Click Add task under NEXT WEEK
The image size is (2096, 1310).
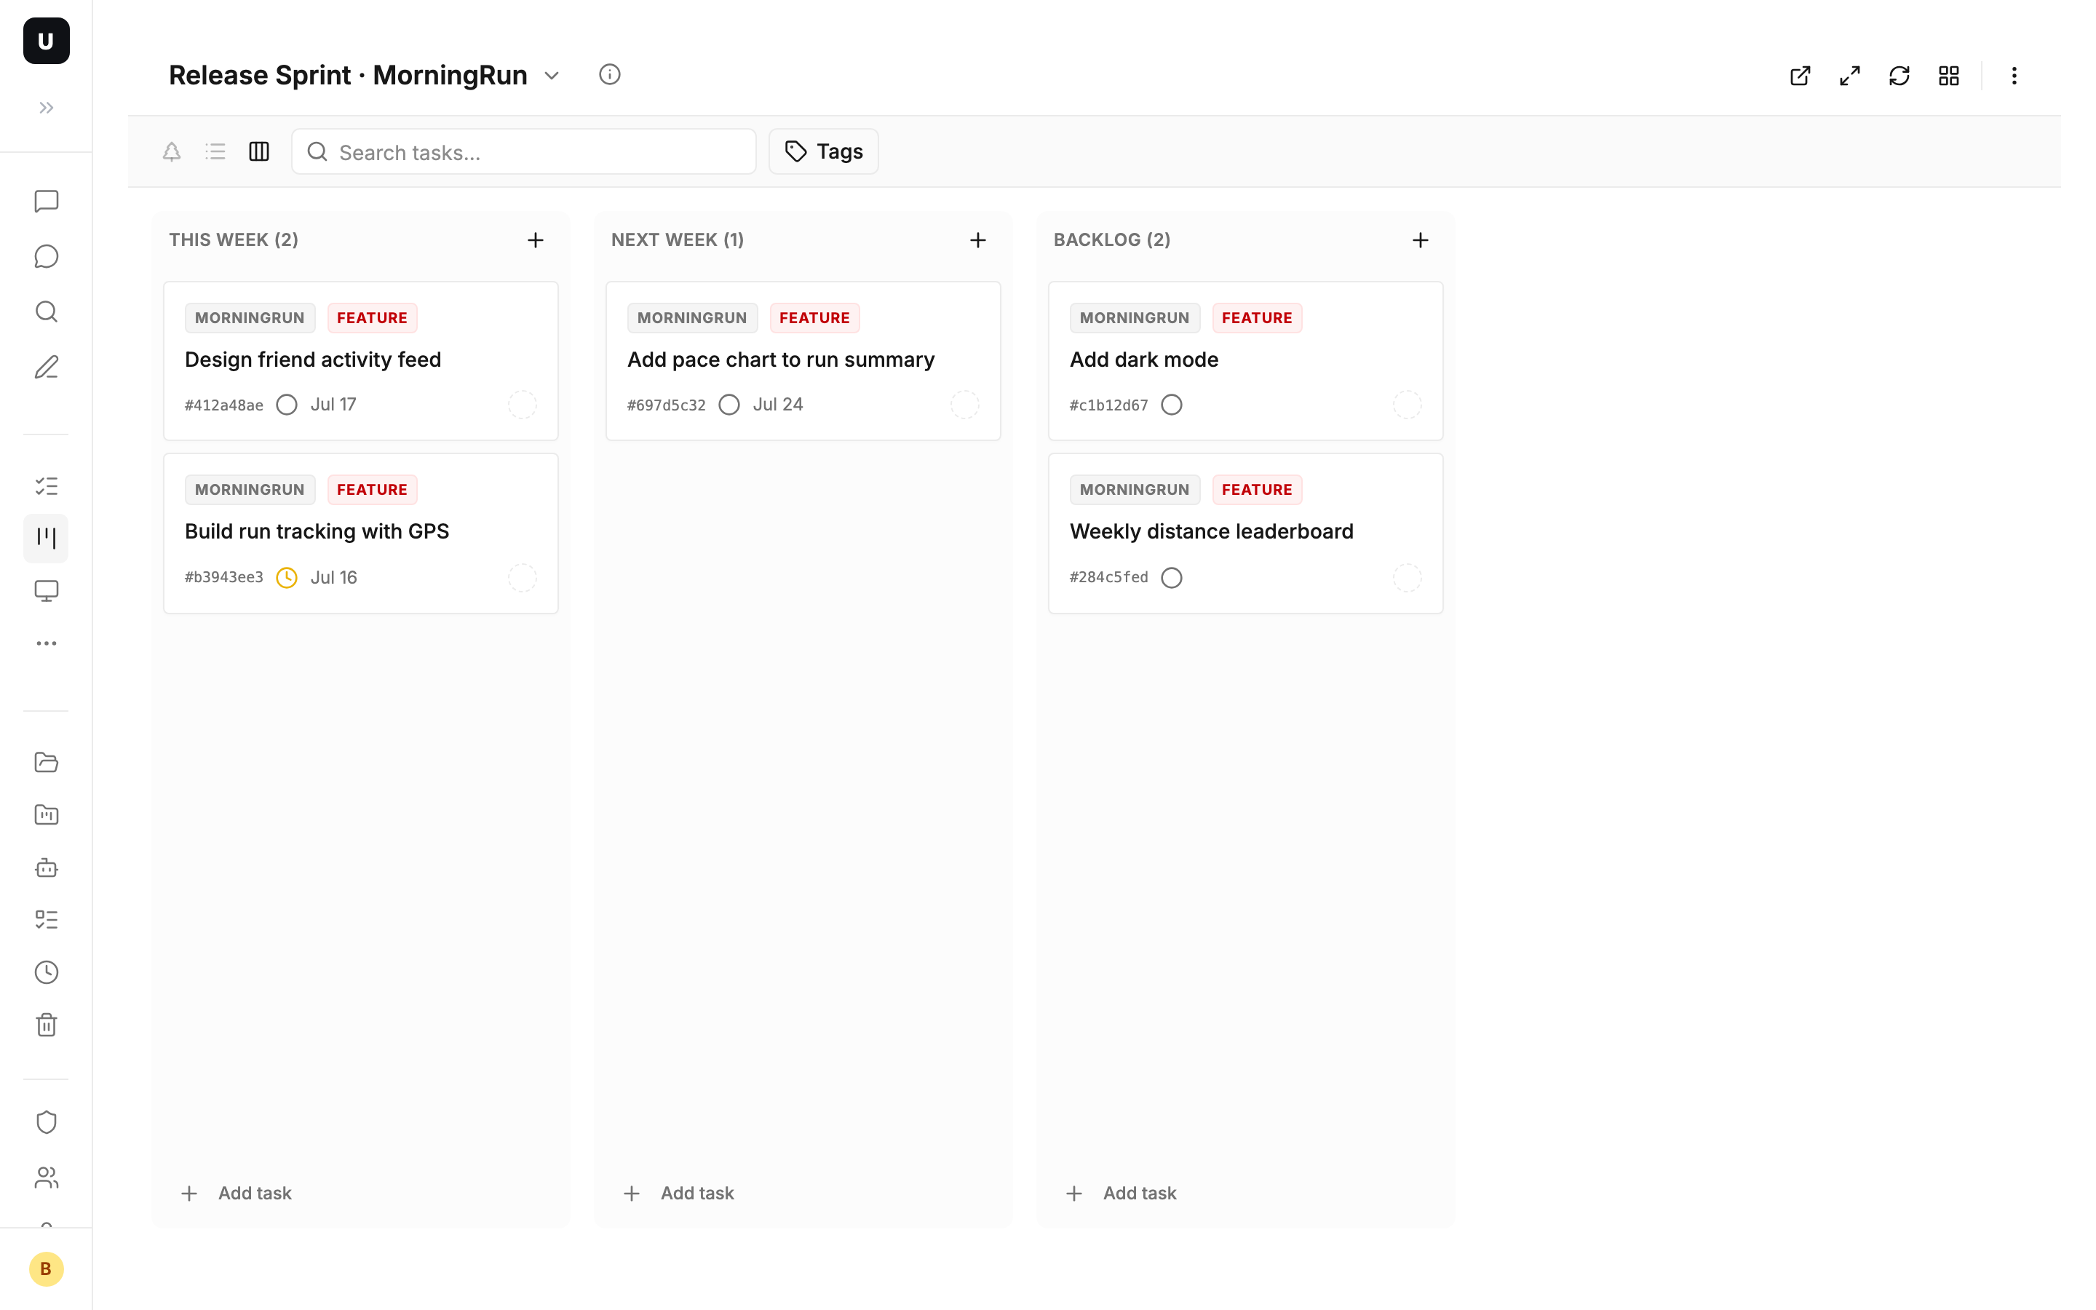click(x=679, y=1193)
